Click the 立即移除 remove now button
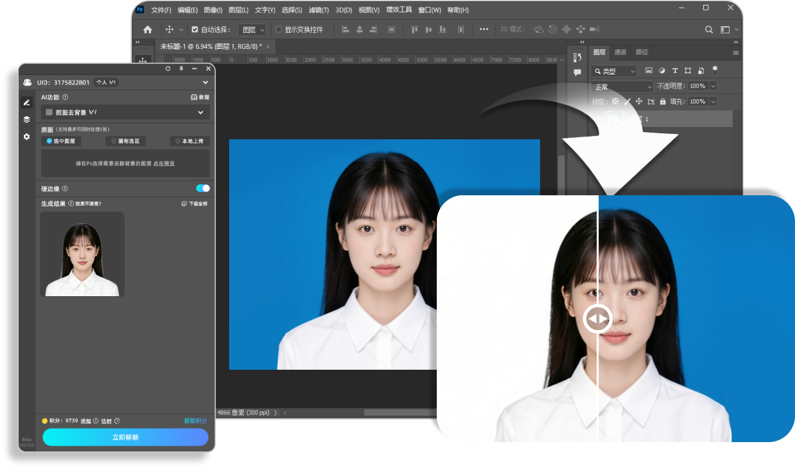795x469 pixels. point(125,437)
